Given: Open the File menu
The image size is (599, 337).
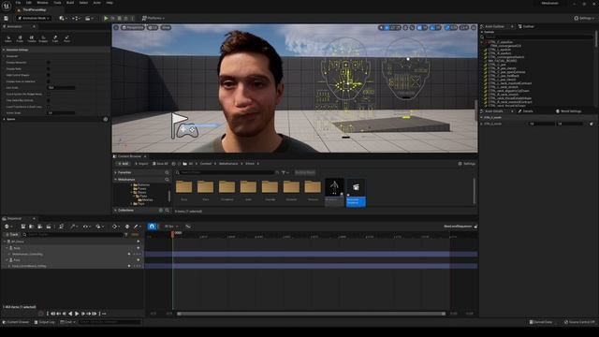Looking at the screenshot, I should click(x=18, y=3).
